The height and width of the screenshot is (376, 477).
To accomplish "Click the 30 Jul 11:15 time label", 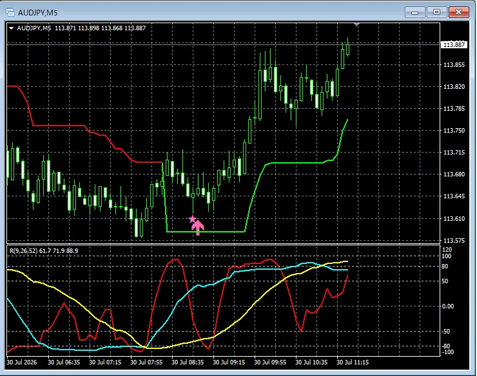I will [x=353, y=362].
